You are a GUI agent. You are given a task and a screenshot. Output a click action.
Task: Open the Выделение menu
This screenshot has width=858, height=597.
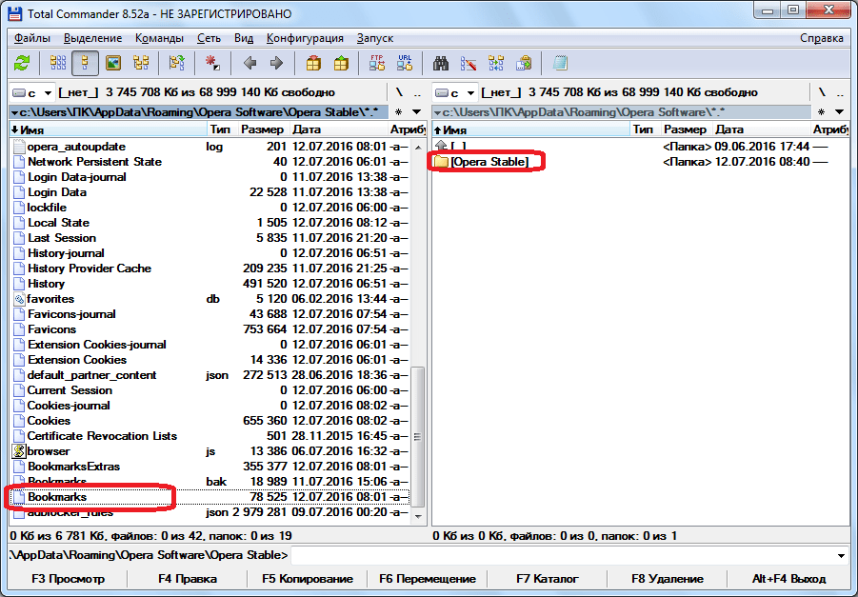pyautogui.click(x=93, y=38)
